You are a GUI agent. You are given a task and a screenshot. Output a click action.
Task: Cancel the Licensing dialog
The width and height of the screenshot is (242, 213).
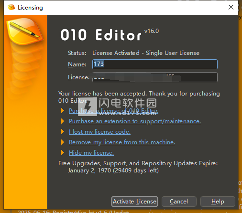(179, 202)
